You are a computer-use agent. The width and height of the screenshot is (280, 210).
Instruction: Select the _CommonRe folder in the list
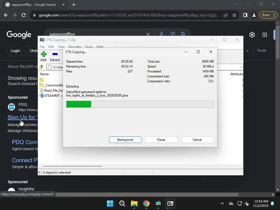(51, 85)
